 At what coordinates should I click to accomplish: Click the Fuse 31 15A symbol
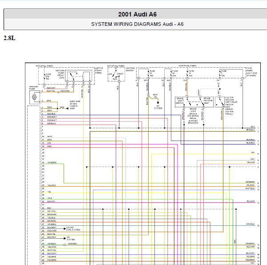pyautogui.click(x=148, y=73)
